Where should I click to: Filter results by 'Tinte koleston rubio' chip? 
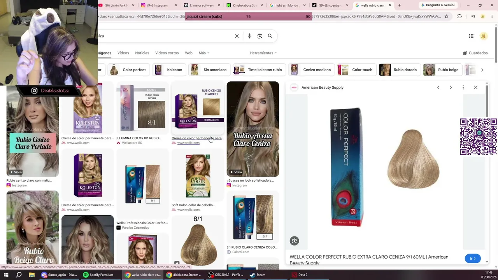tap(260, 70)
